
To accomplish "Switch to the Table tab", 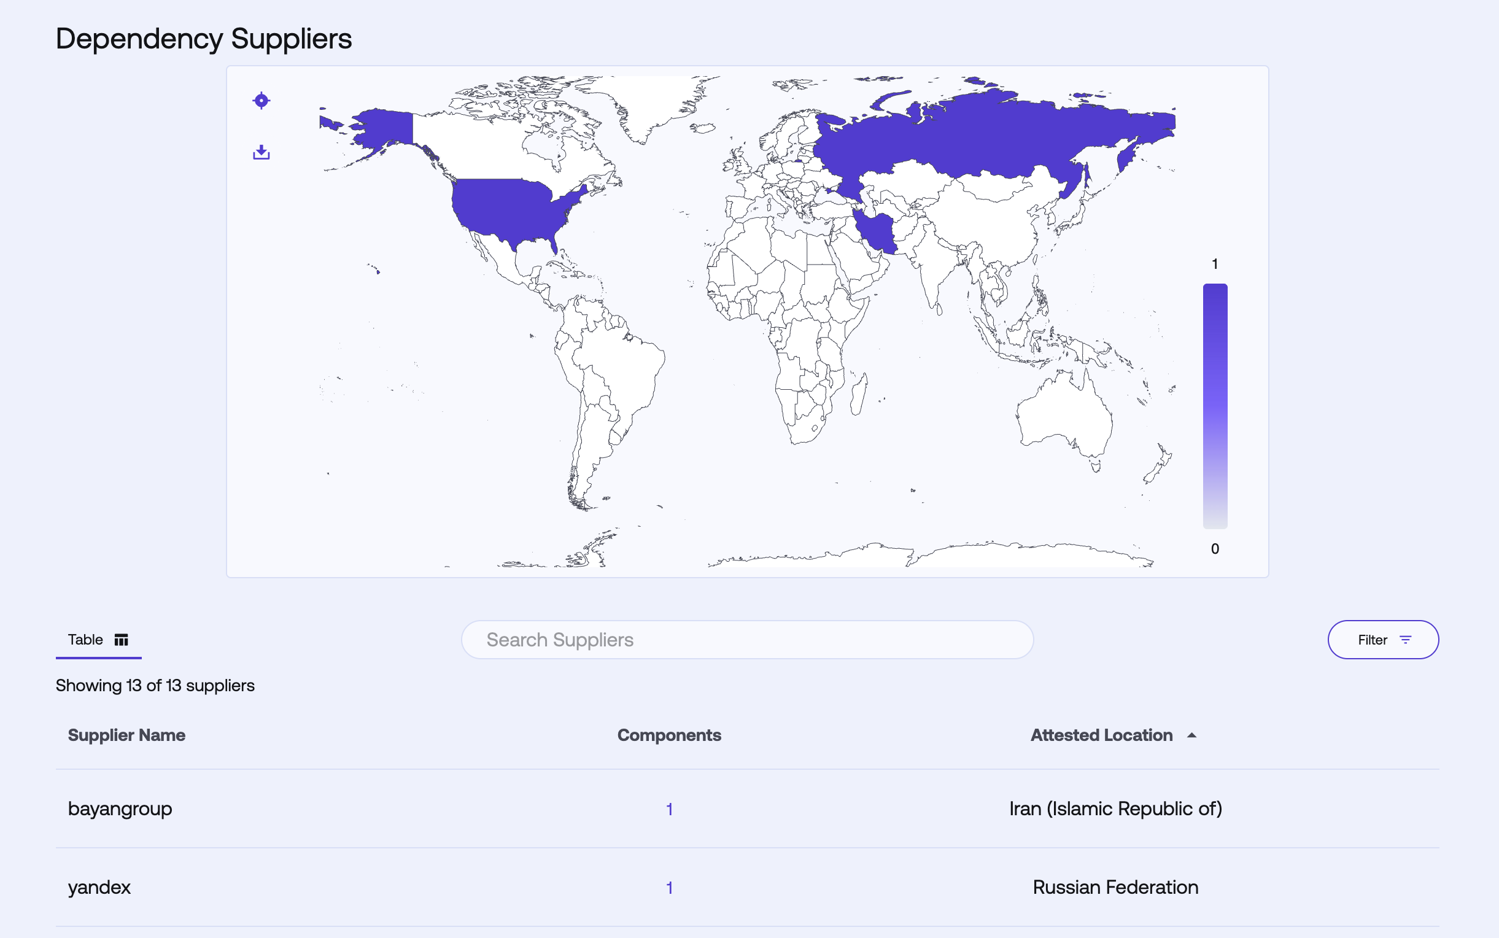I will (x=98, y=640).
